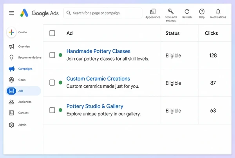
Task: Click 'Custom ceramics made just for you.' description
Action: click(x=103, y=86)
